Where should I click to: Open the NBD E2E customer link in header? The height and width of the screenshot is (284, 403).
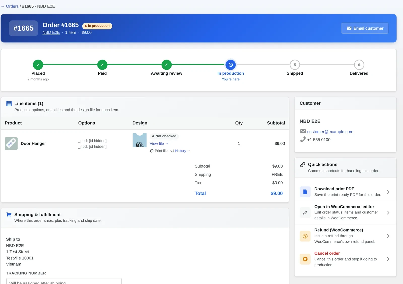pos(51,32)
